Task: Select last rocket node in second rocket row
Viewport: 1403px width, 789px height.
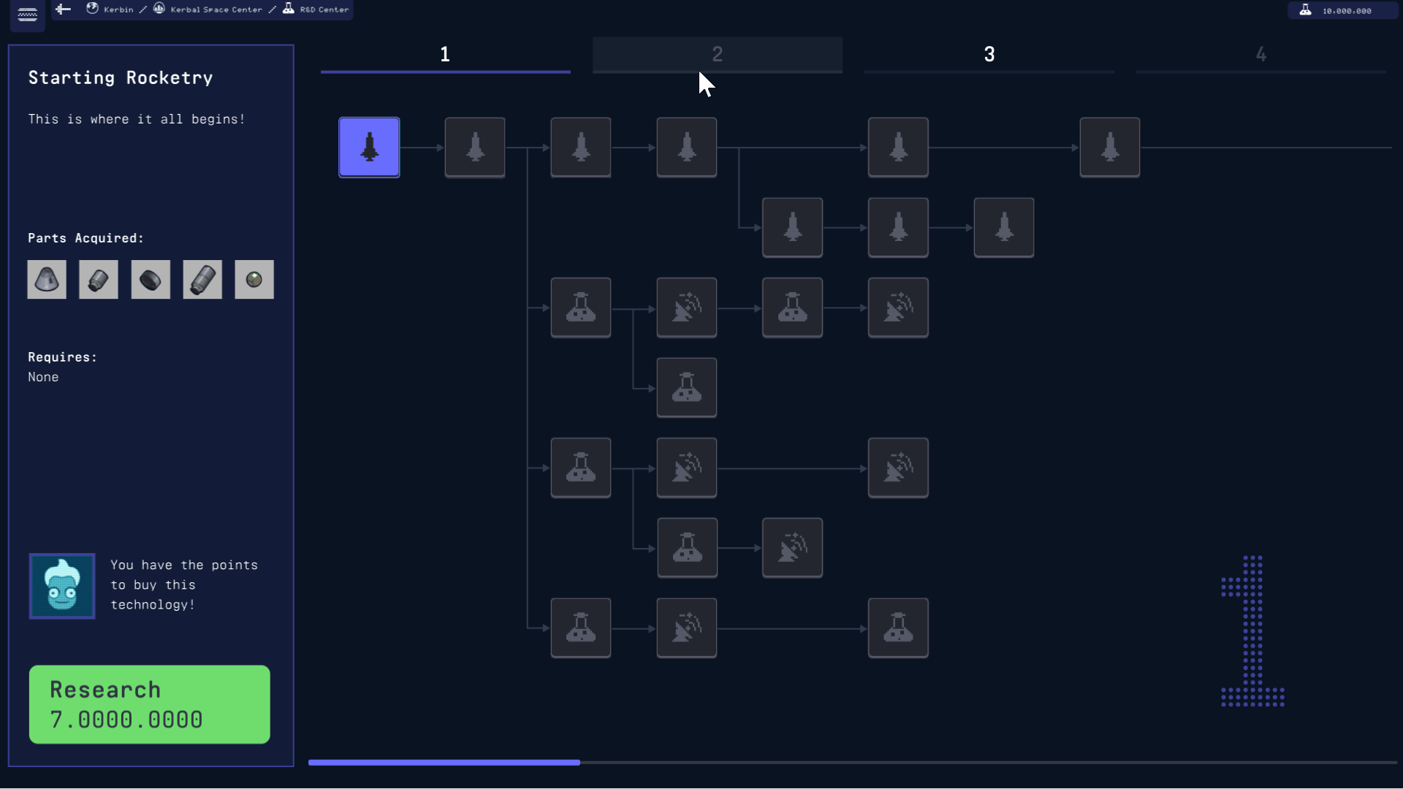Action: pos(1004,227)
